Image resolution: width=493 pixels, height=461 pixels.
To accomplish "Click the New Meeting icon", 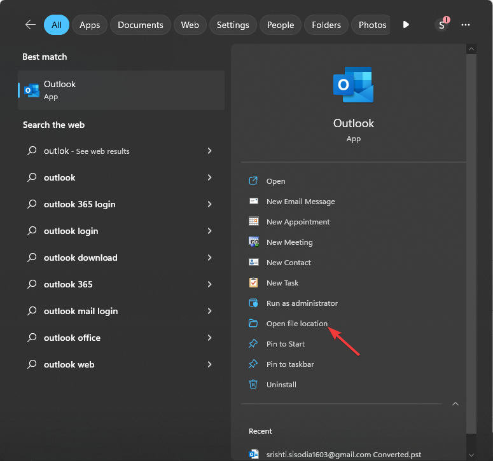I will pos(253,242).
